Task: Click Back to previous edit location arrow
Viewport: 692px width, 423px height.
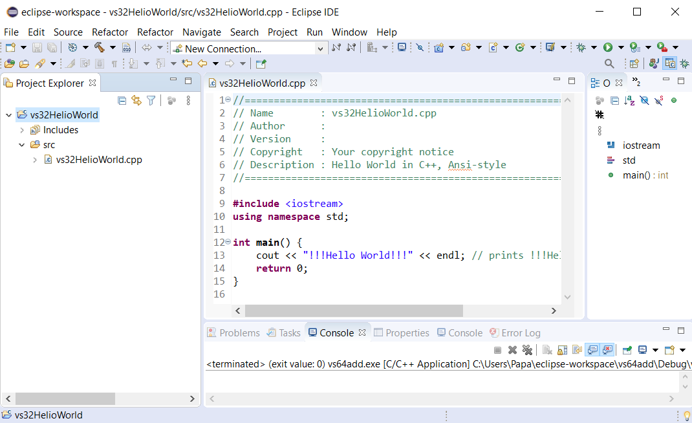Action: pos(202,63)
